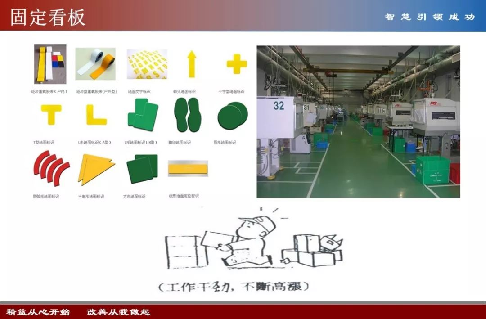The image size is (486, 319).
Task: Click the 精益从心开始 footer text
Action: point(38,312)
